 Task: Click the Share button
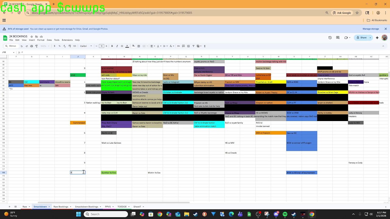pyautogui.click(x=362, y=38)
